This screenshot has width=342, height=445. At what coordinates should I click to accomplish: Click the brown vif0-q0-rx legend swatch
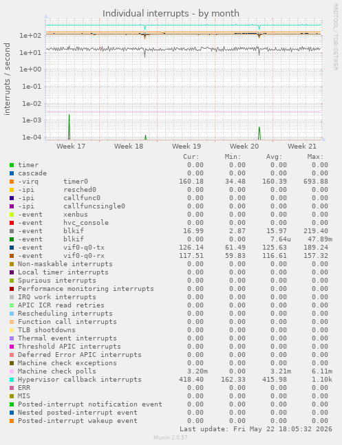[x=12, y=256]
